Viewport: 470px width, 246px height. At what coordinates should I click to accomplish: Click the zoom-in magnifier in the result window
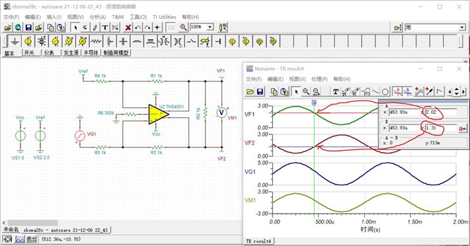coord(306,91)
